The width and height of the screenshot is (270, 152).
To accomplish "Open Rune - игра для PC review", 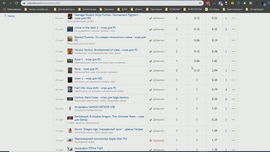I will (x=86, y=69).
